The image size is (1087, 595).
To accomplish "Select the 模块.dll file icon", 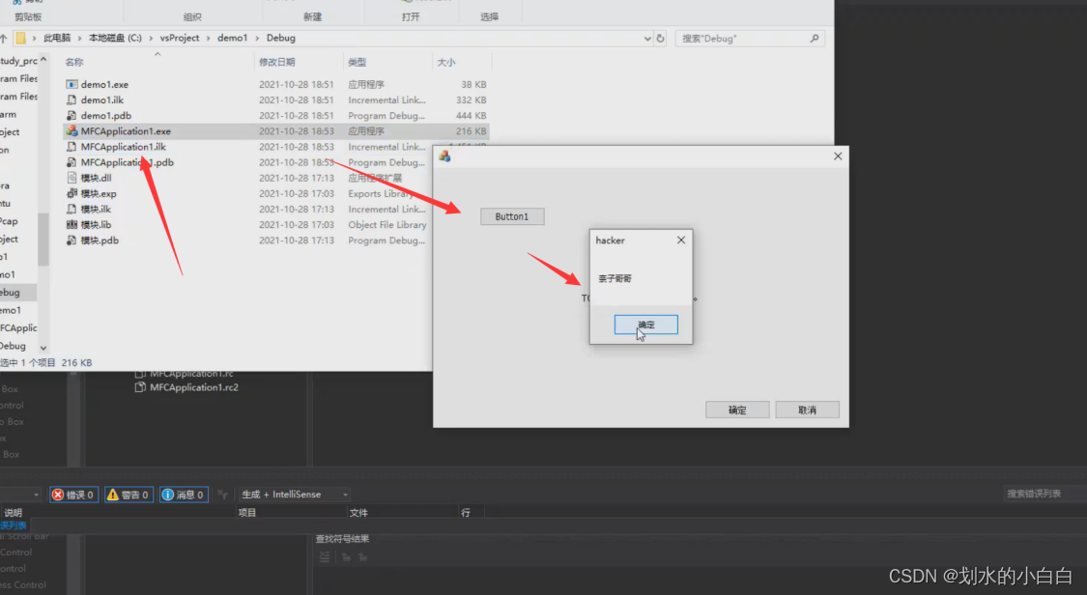I will click(x=72, y=178).
